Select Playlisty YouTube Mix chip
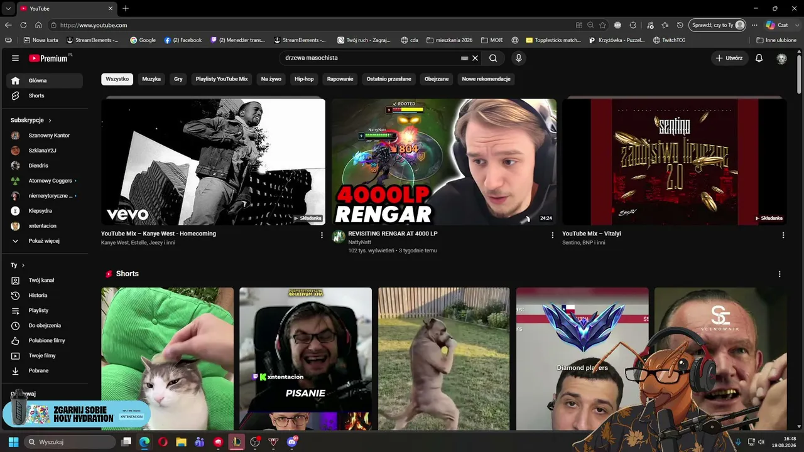 pyautogui.click(x=222, y=79)
